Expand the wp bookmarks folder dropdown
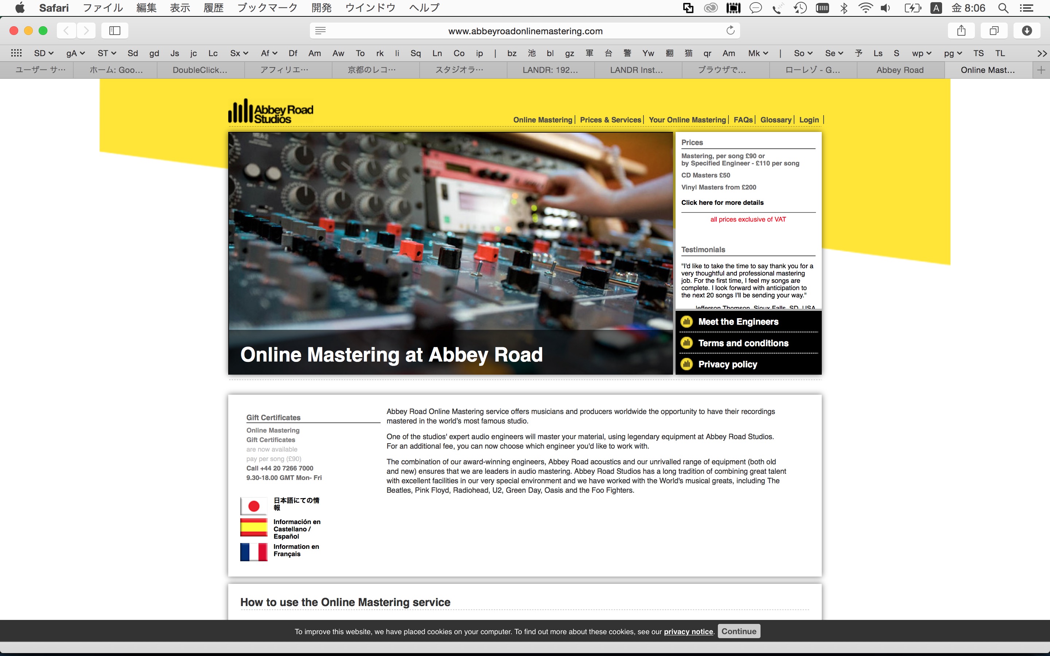 922,53
